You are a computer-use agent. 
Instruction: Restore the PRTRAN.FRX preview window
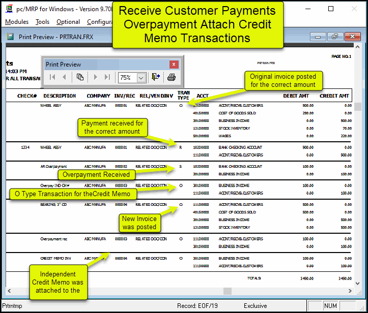click(334, 37)
